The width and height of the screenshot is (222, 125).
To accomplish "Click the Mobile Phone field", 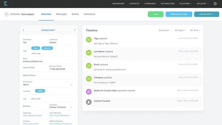I will [29, 75].
